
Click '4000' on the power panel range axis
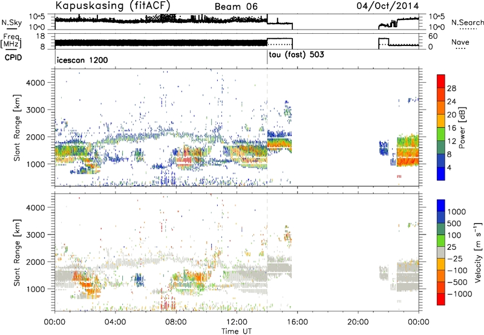pyautogui.click(x=36, y=83)
